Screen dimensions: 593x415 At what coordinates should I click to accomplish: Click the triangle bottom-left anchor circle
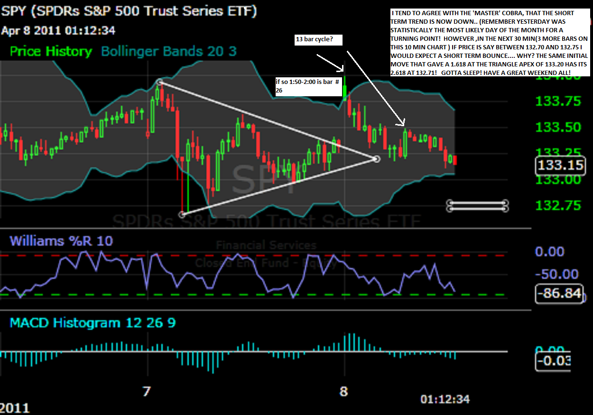click(x=182, y=214)
